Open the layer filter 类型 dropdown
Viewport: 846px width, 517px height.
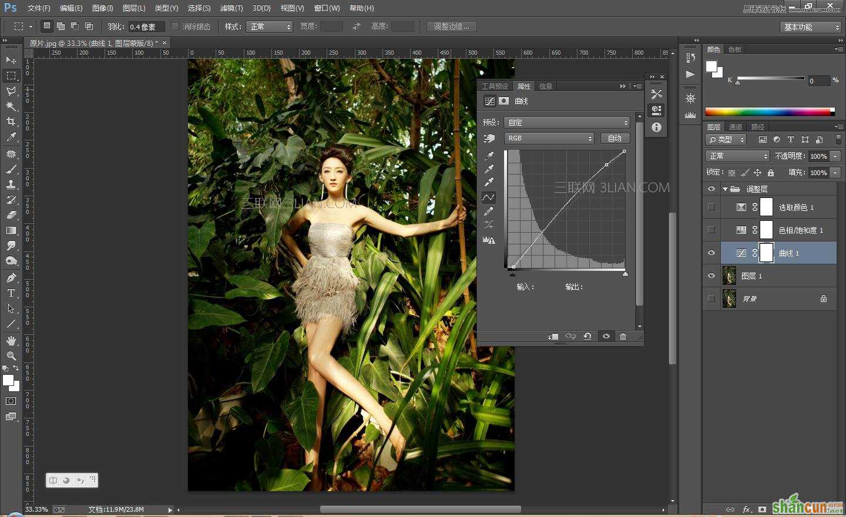click(x=726, y=140)
